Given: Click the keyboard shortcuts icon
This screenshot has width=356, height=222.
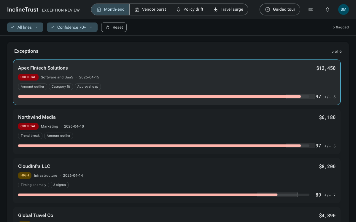Looking at the screenshot, I should click(311, 9).
